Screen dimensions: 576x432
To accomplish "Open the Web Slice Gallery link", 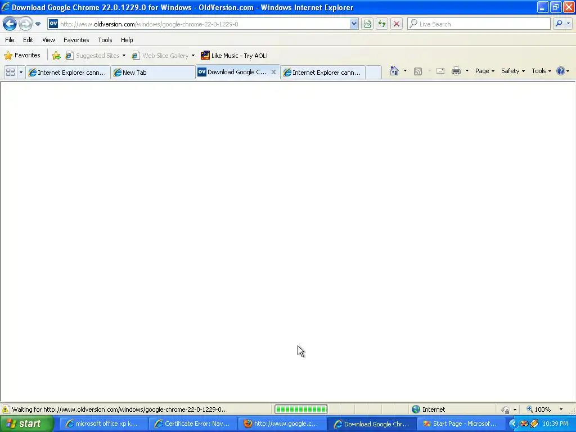I will tap(160, 56).
